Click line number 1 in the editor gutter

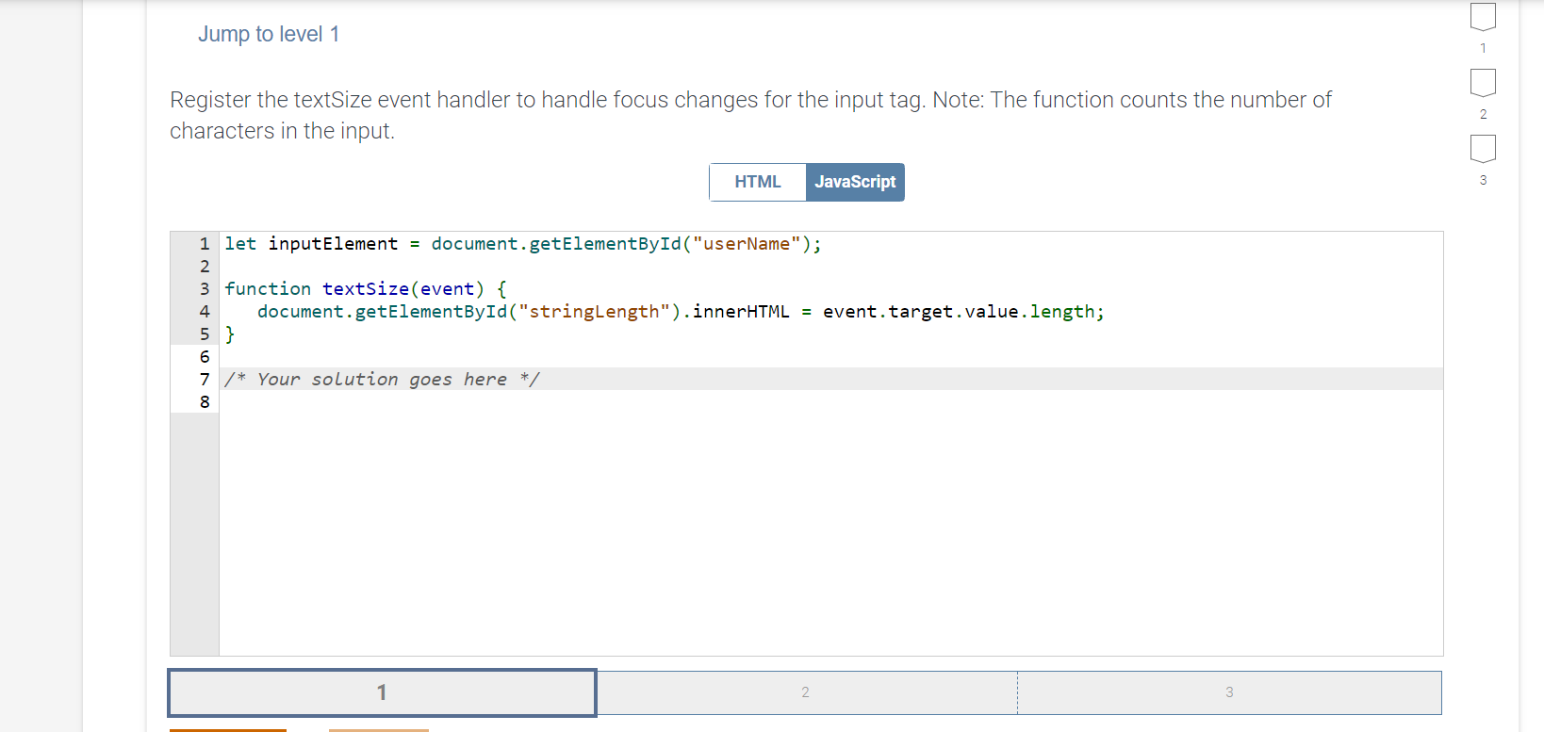205,243
